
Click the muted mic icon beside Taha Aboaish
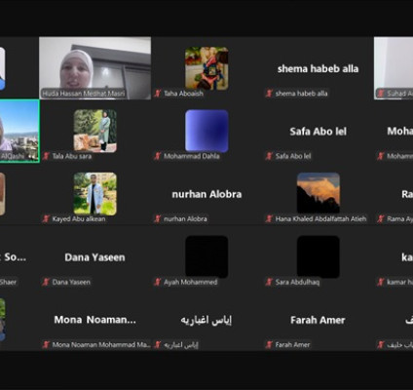point(158,94)
